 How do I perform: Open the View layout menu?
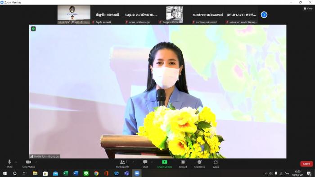[x=308, y=9]
